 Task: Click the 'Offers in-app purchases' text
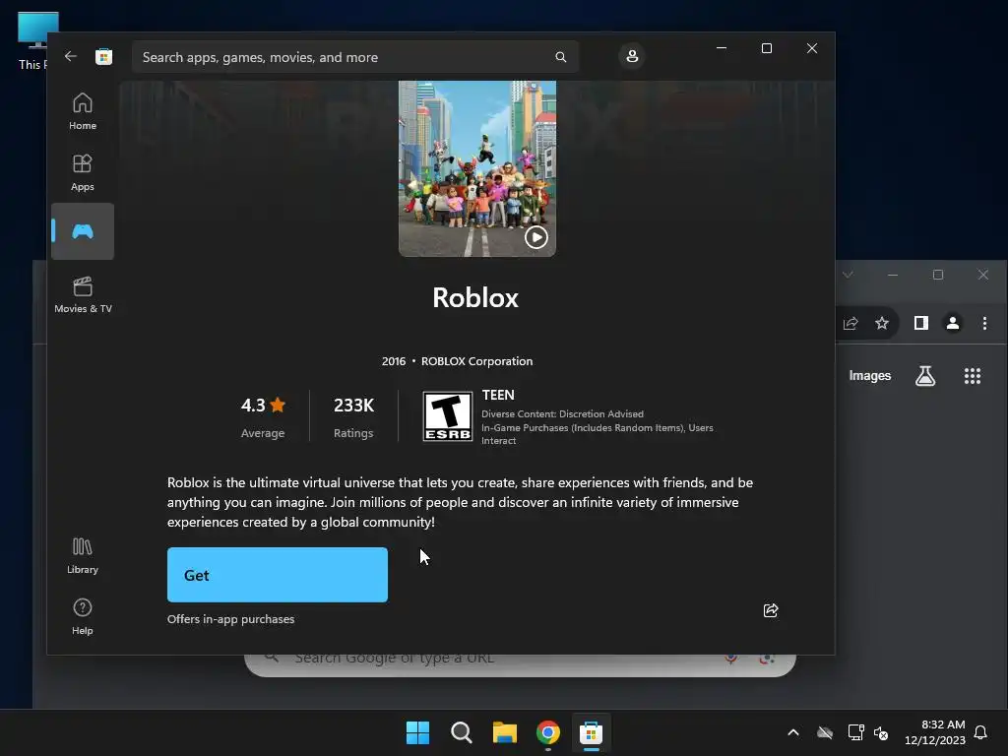click(x=230, y=619)
